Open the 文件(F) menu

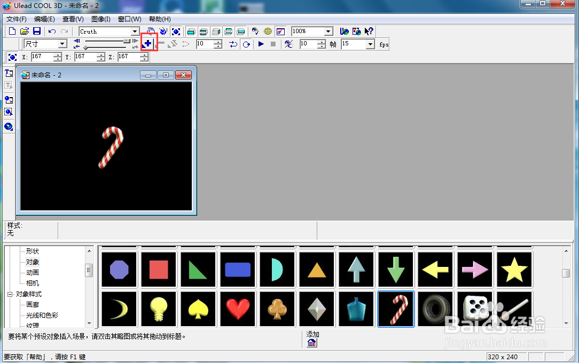pos(16,19)
